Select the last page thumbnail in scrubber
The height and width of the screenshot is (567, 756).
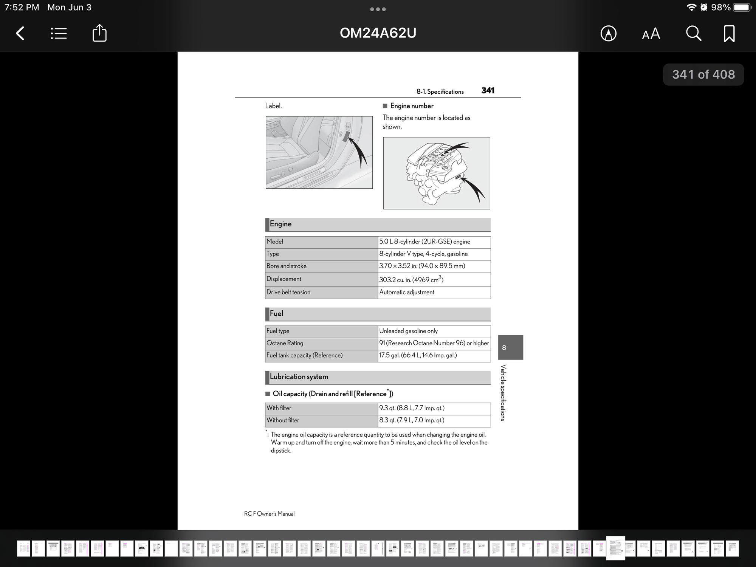[732, 548]
